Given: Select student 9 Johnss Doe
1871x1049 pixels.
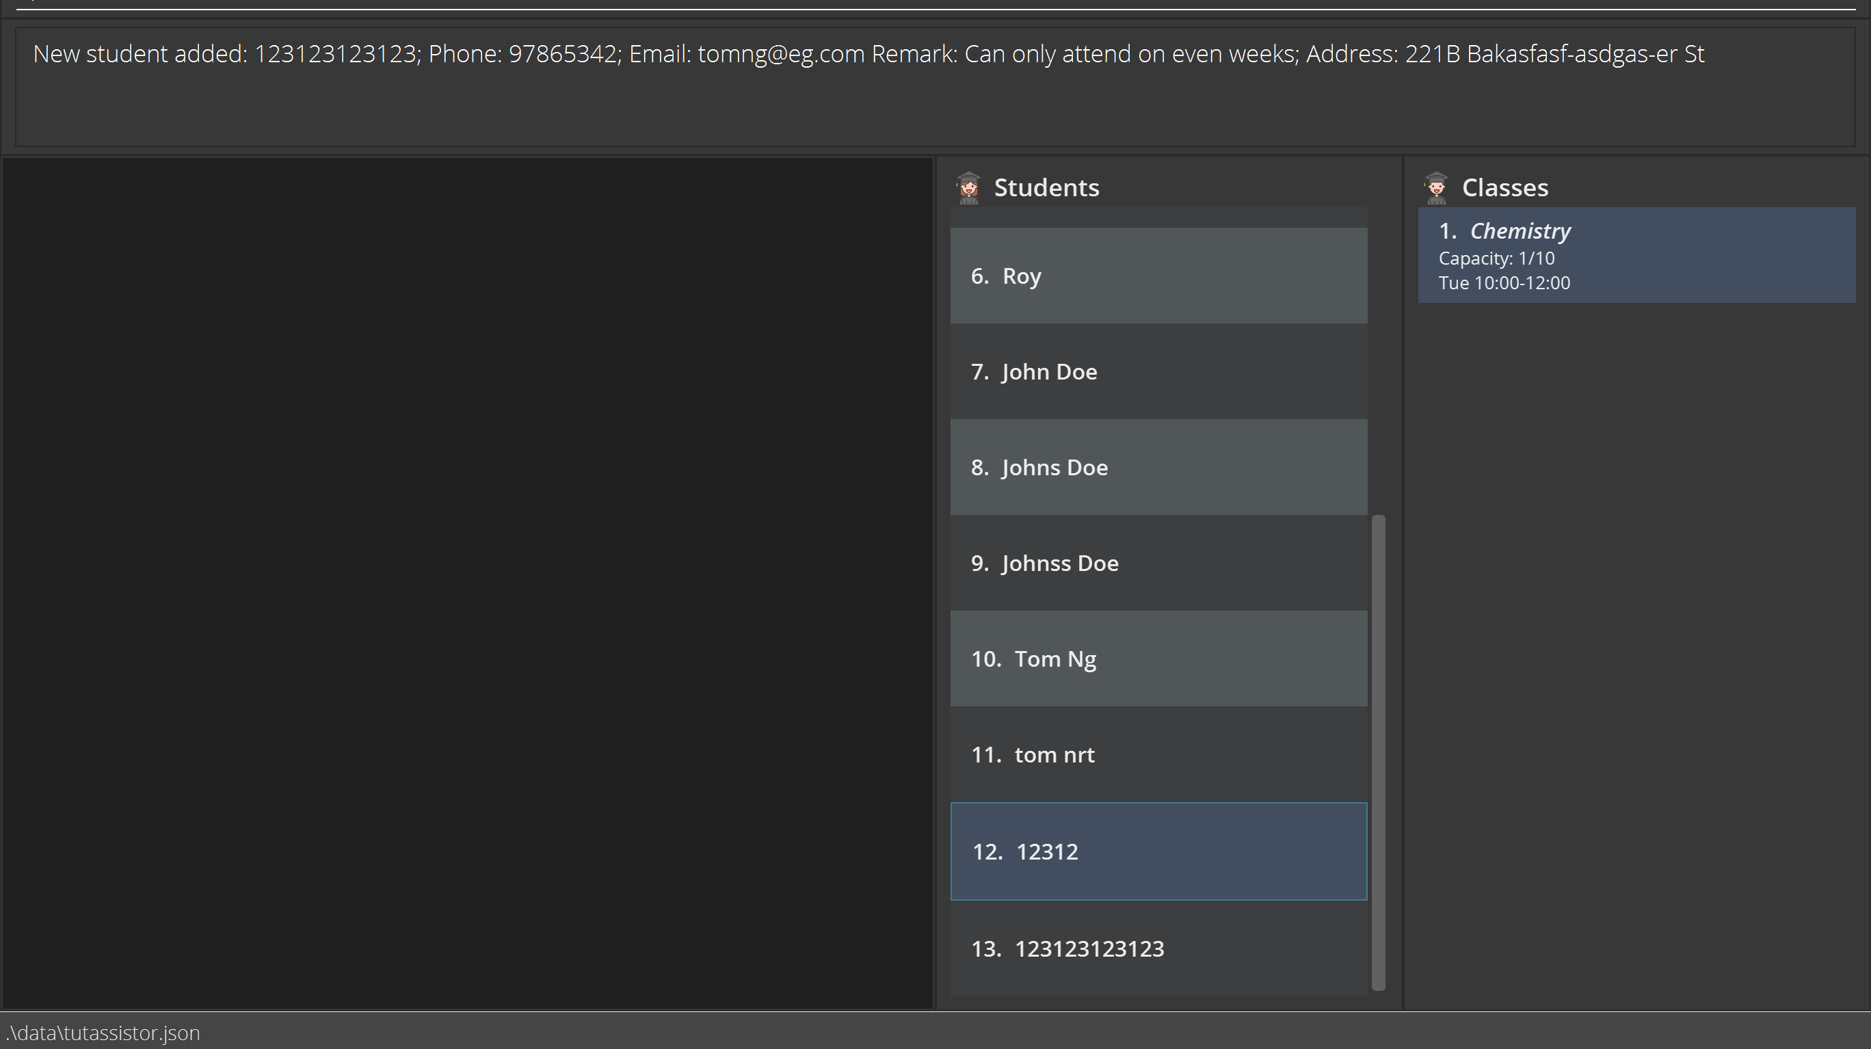Looking at the screenshot, I should click(x=1158, y=563).
